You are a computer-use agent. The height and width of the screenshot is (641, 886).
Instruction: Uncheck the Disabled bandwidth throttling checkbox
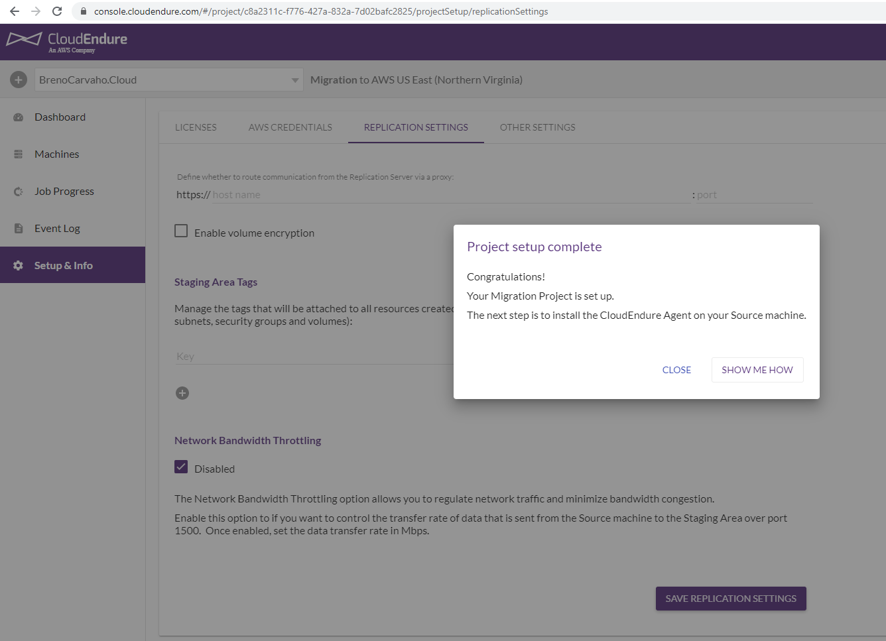[x=181, y=467]
